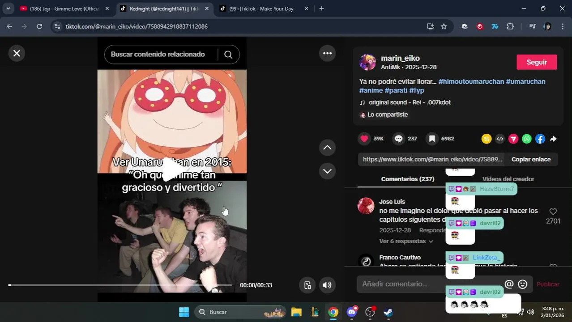Focus the Añadir comentario input field

430,284
